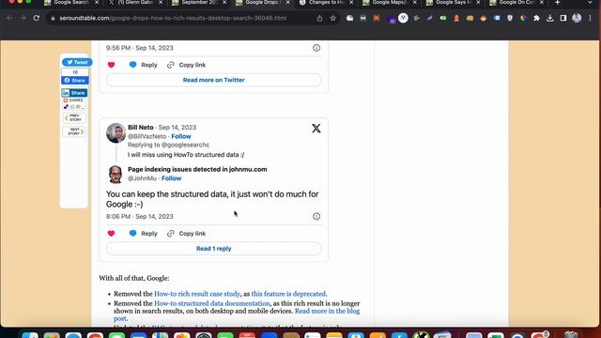Open the Chrome three-dot menu
This screenshot has width=601, height=338.
pyautogui.click(x=590, y=18)
